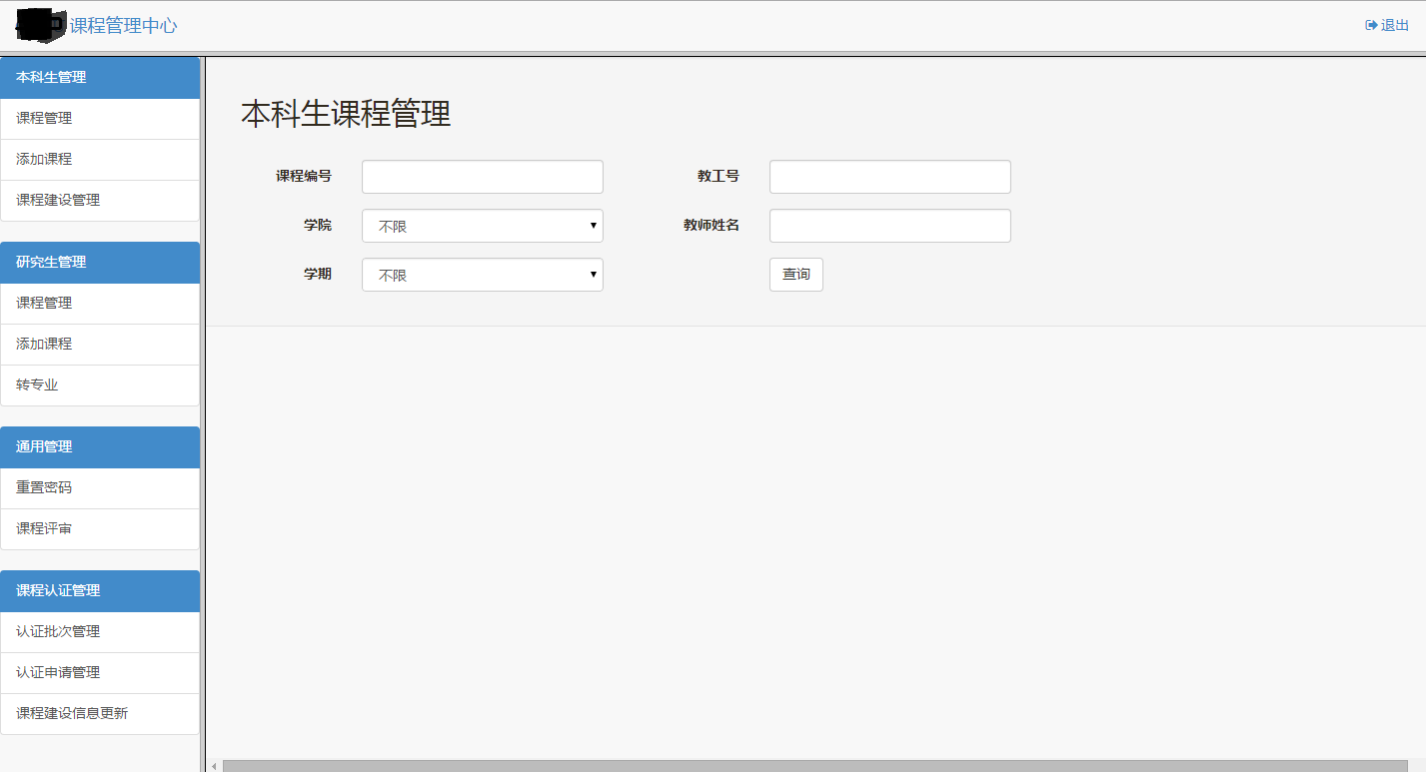Click the 通用管理 panel header
The height and width of the screenshot is (772, 1426).
pos(100,446)
